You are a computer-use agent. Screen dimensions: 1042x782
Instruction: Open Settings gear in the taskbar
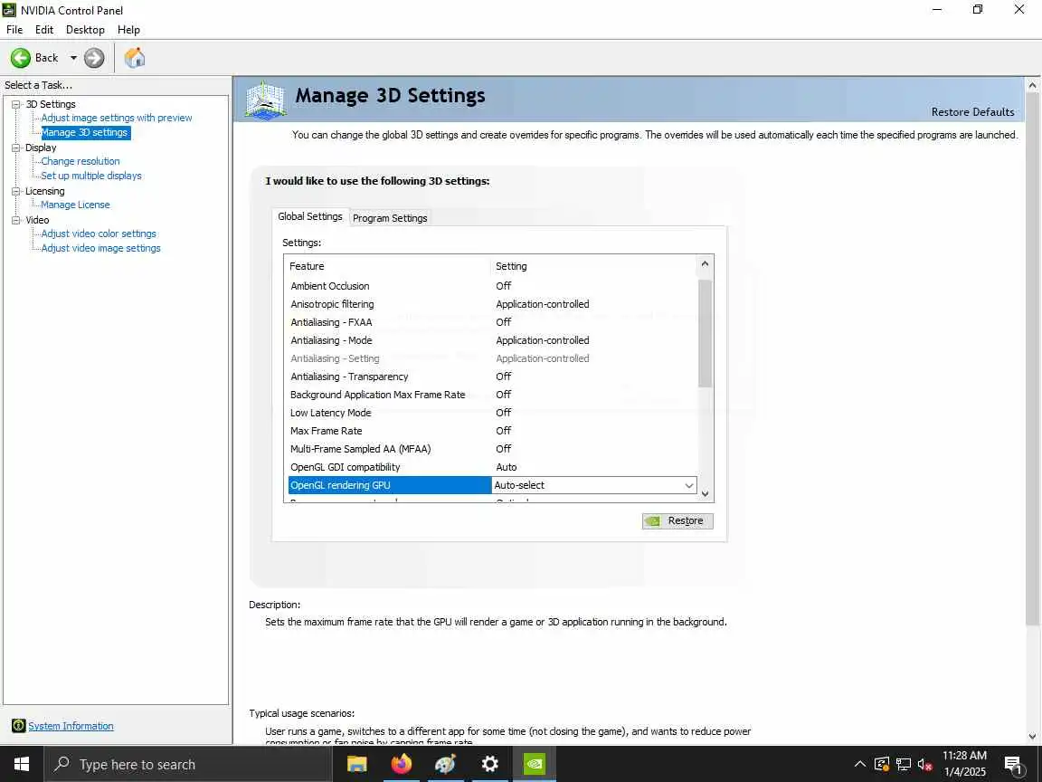489,764
